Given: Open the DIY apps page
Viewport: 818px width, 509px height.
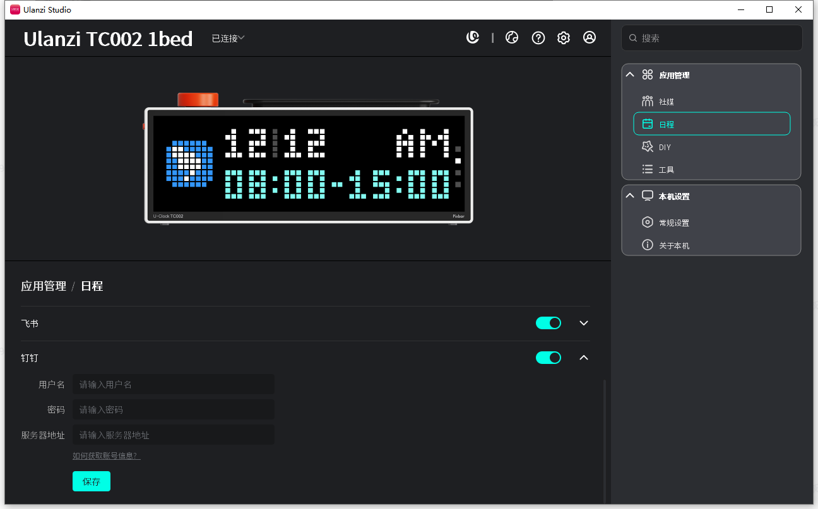Looking at the screenshot, I should 711,147.
